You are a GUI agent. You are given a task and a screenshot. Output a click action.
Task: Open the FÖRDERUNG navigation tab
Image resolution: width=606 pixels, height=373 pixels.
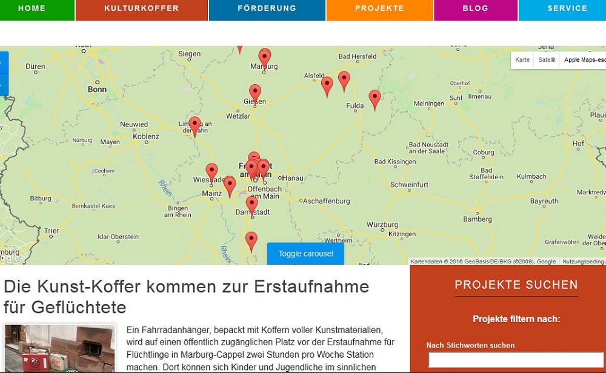click(267, 9)
